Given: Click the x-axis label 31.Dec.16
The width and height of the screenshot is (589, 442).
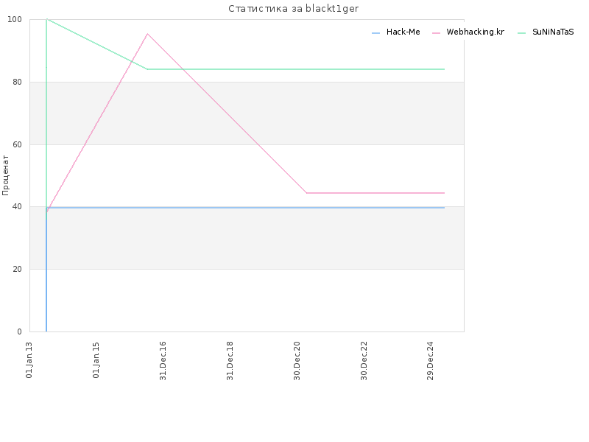Looking at the screenshot, I should point(163,361).
